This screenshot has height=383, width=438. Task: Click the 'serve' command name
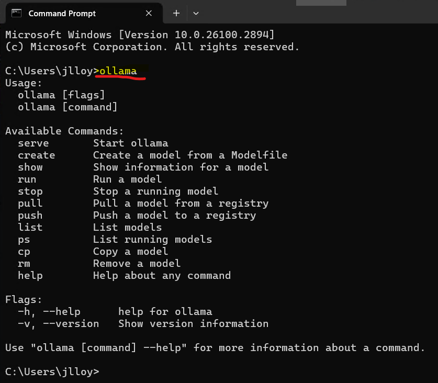[x=33, y=143]
